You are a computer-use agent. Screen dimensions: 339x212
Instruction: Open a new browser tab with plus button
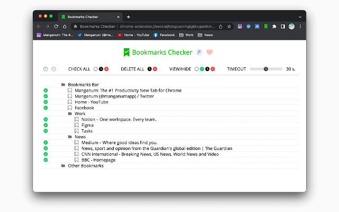pyautogui.click(x=128, y=17)
